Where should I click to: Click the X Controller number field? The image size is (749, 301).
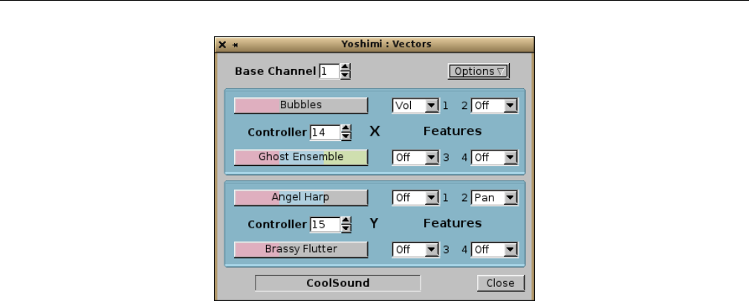pyautogui.click(x=324, y=133)
